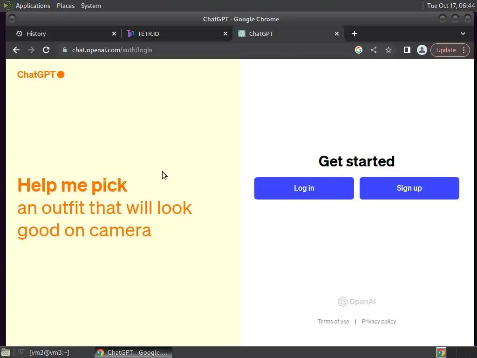Click the ChatGPT logo at top left
This screenshot has height=358, width=477.
(41, 75)
